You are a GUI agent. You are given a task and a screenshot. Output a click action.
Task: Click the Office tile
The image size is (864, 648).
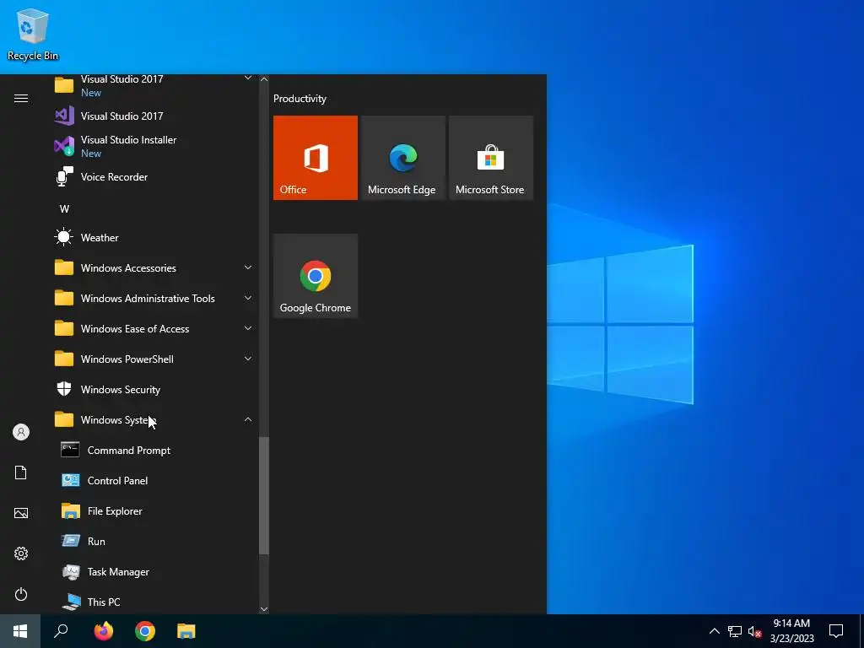[316, 158]
